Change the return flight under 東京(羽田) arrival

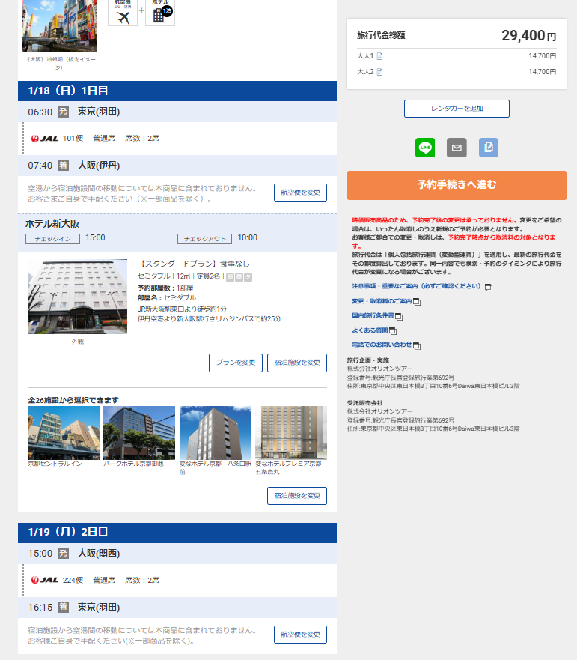[x=300, y=635]
